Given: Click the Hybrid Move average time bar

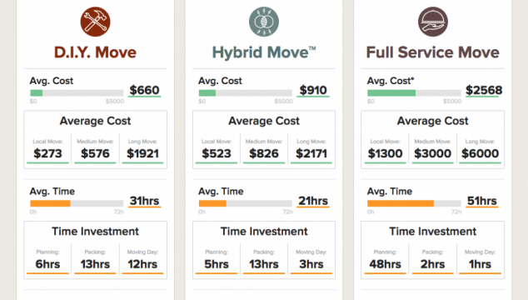Looking at the screenshot, I should pos(246,203).
